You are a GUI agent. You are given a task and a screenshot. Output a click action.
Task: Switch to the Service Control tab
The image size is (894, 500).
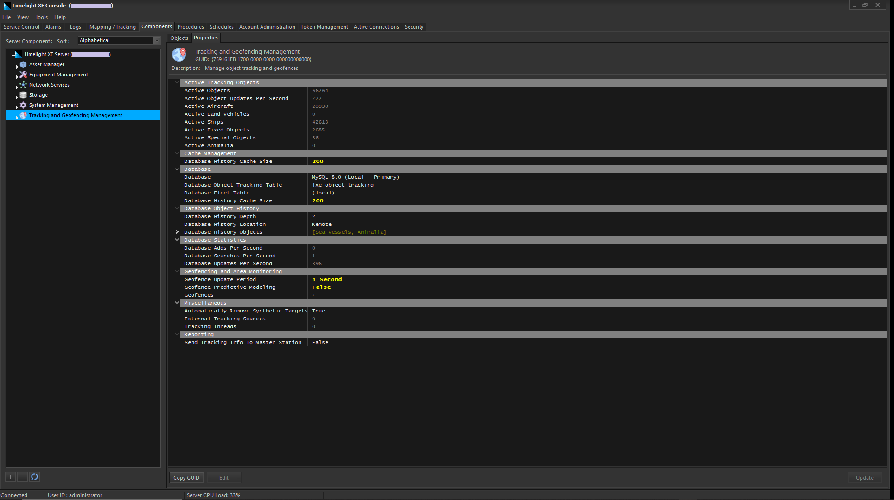coord(22,27)
